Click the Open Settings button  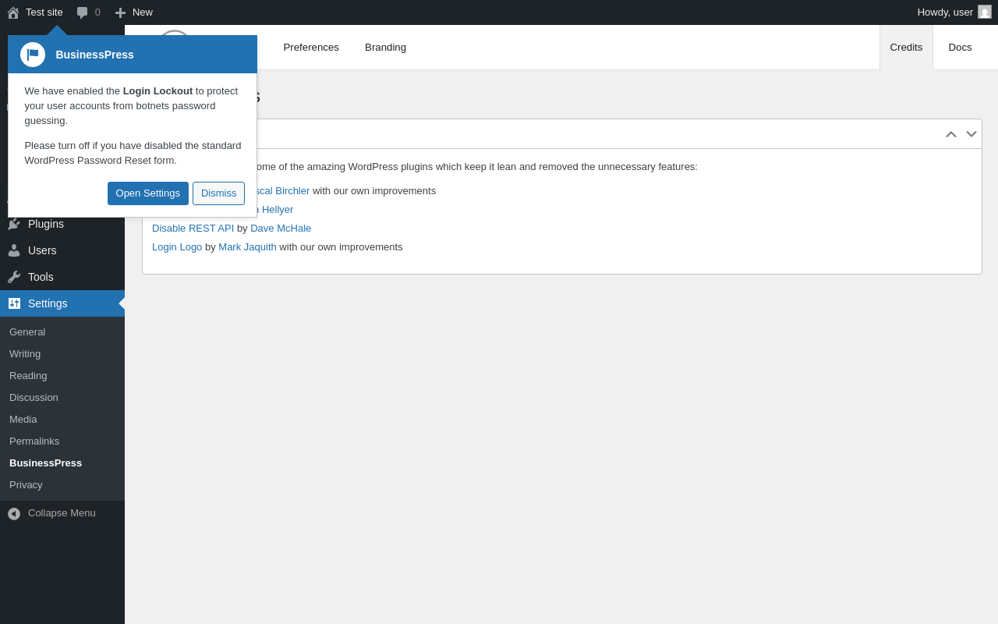(148, 193)
